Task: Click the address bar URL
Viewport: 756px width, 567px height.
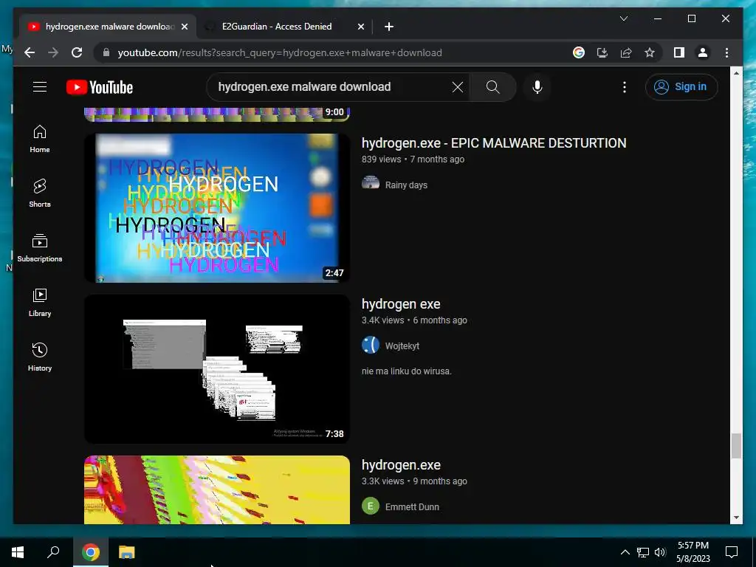Action: [x=280, y=52]
